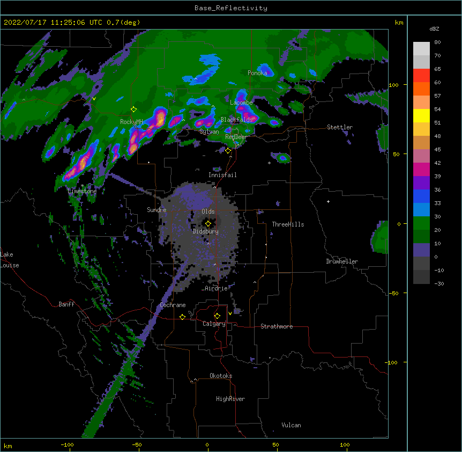Click the Didsbury town label
Screen dimensions: 462x452
[206, 231]
